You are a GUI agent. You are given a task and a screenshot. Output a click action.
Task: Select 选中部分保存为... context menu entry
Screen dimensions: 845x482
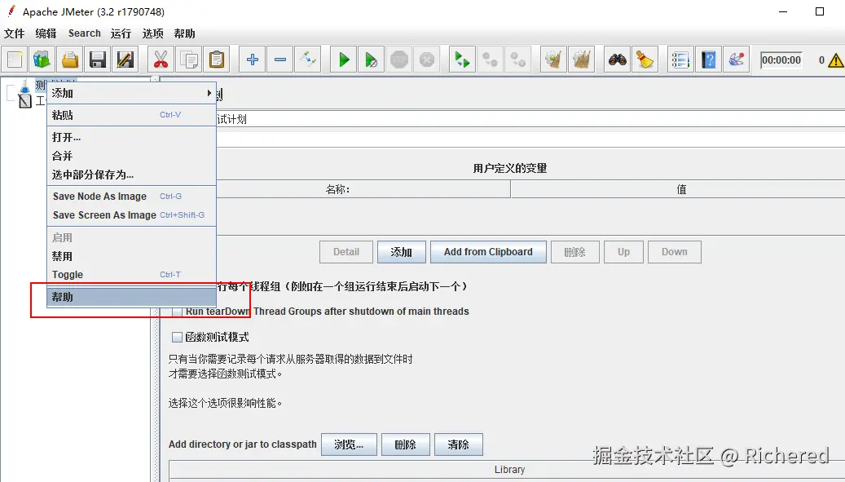click(x=131, y=175)
